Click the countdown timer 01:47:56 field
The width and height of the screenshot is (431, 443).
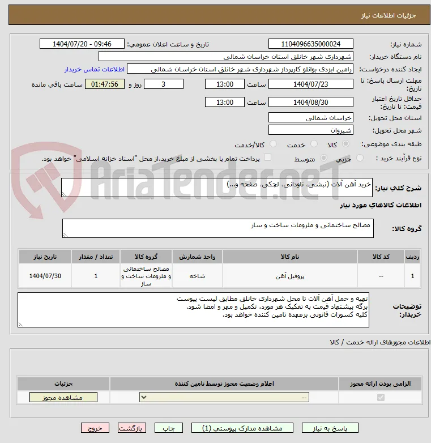(105, 84)
